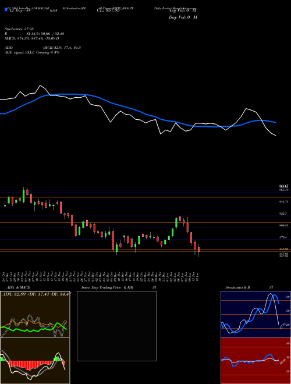Open the empty Intra Day Trading Price panel

pos(116,326)
